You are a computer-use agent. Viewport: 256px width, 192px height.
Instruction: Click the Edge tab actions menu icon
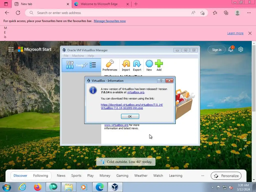click(x=6, y=4)
